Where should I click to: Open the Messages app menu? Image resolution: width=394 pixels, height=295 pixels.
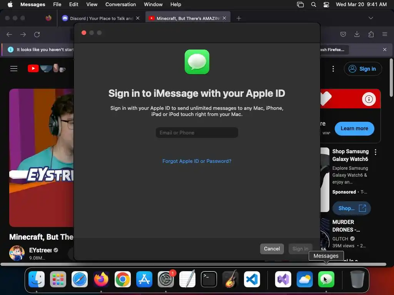33,4
